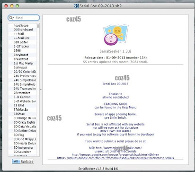195x172 pixels.
Task: Select the (h)iStoryboard entry
Action: tap(22, 29)
